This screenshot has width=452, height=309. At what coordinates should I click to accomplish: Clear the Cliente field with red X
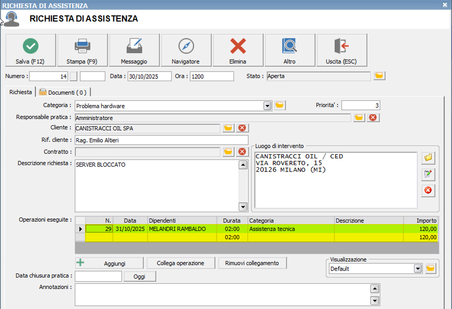click(x=242, y=128)
